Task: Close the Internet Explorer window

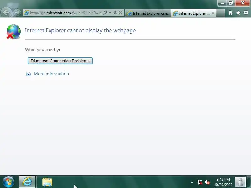Action: 243,3
